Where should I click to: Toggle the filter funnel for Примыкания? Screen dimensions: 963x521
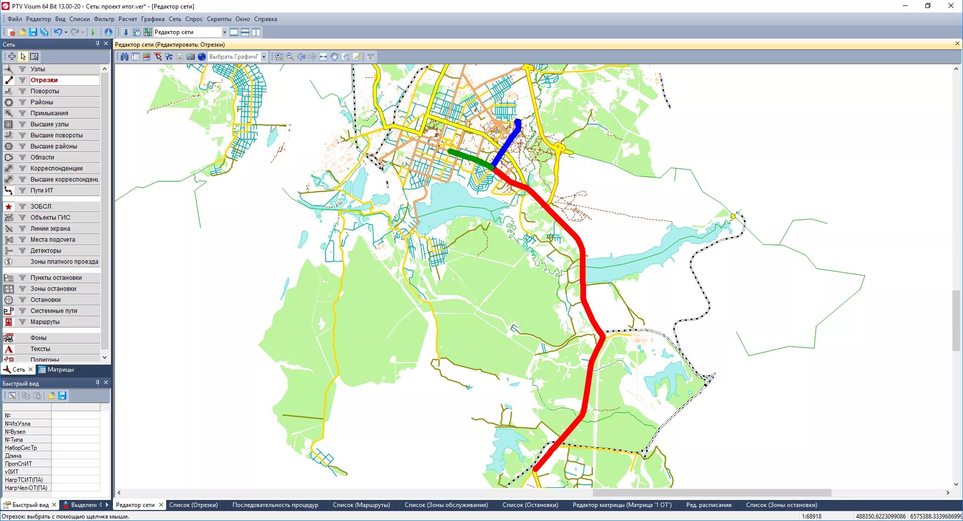[22, 113]
